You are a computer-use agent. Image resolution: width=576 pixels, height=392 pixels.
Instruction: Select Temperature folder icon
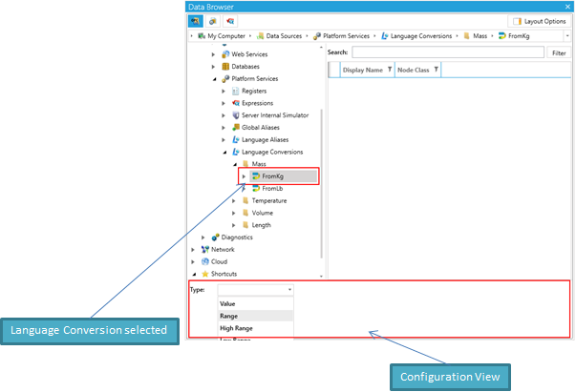245,200
